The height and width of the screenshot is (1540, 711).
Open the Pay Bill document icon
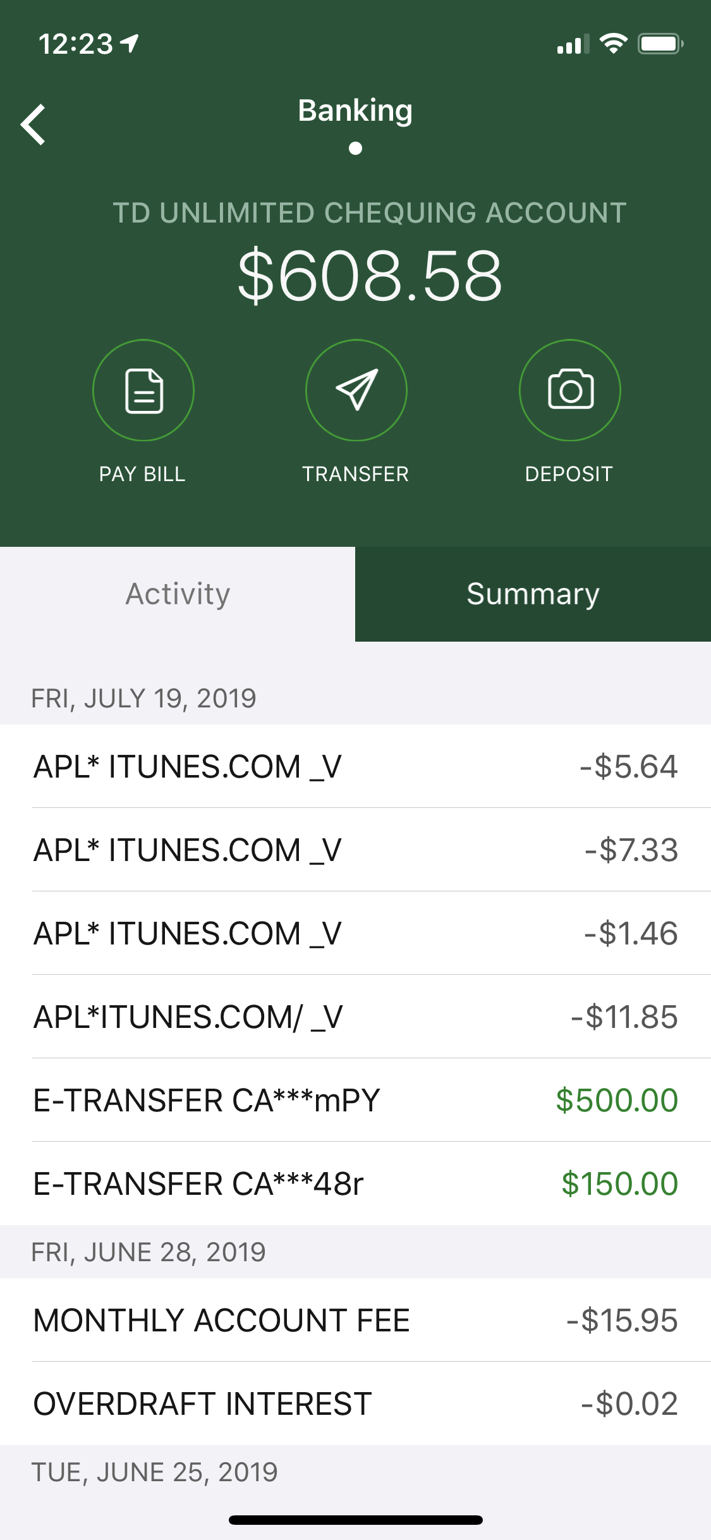pos(143,390)
